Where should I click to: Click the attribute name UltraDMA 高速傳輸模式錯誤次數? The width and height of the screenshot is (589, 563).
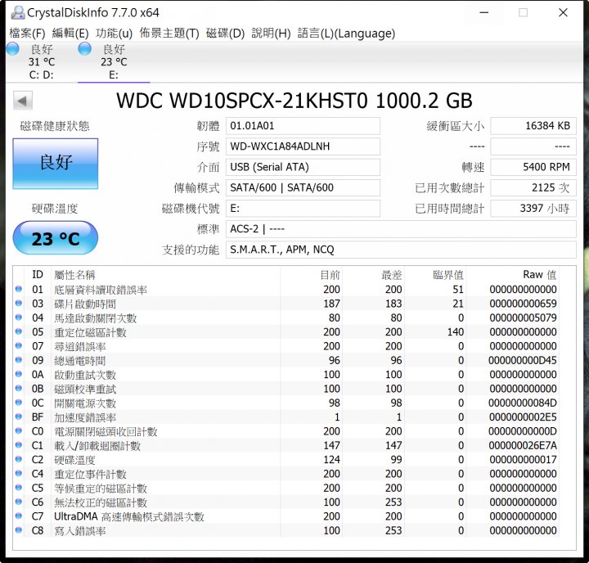[129, 516]
